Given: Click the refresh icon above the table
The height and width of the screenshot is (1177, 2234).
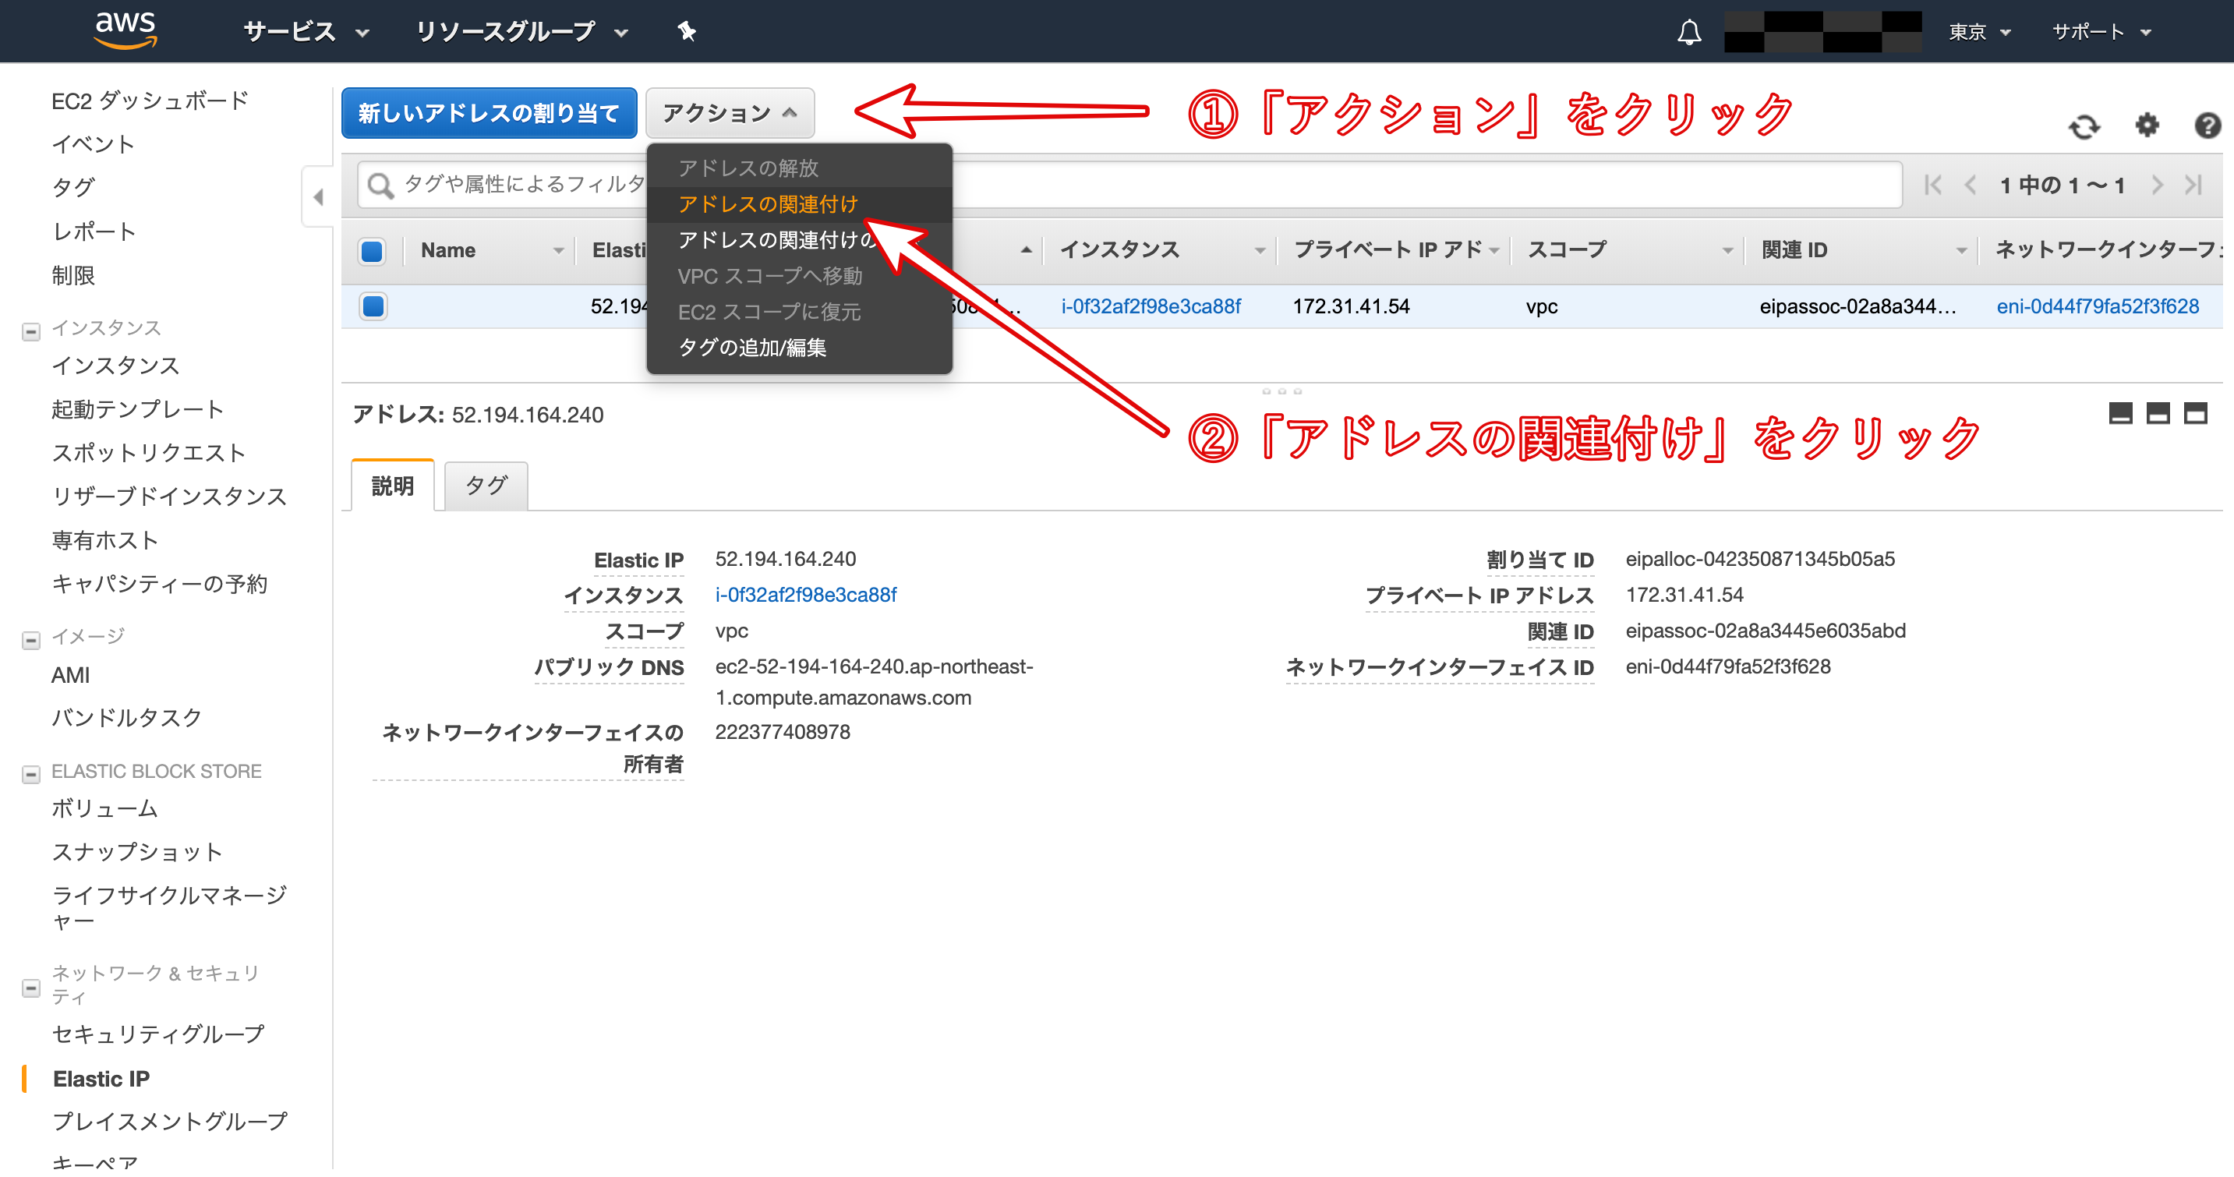Looking at the screenshot, I should pos(2084,126).
